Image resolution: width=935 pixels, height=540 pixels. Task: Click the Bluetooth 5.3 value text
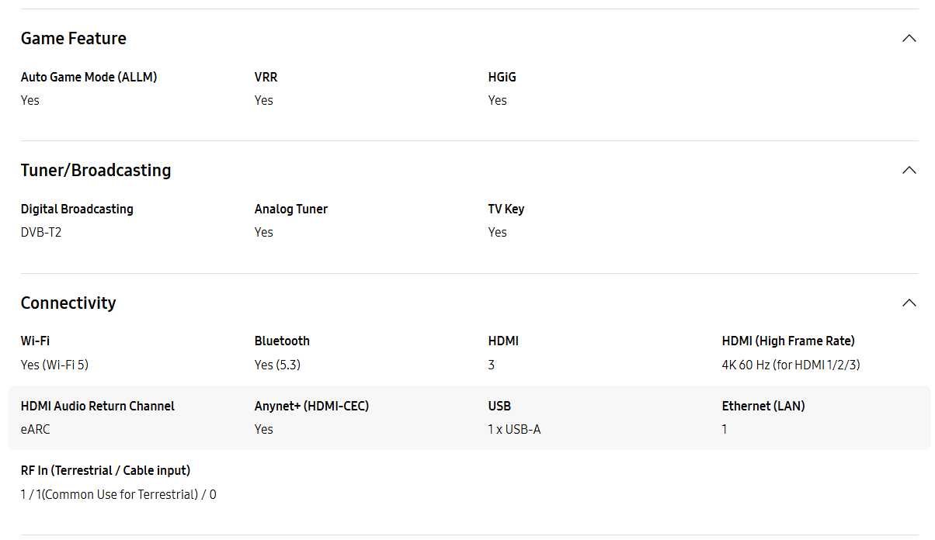[277, 365]
